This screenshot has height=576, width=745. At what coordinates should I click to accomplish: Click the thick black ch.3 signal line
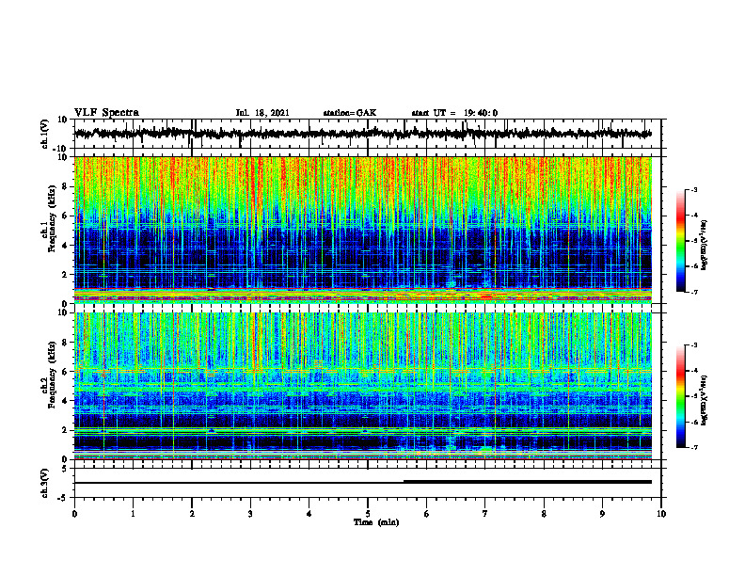528,482
